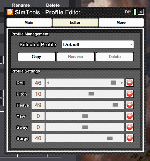
Task: Select the Editor tab
Action: tap(75, 22)
